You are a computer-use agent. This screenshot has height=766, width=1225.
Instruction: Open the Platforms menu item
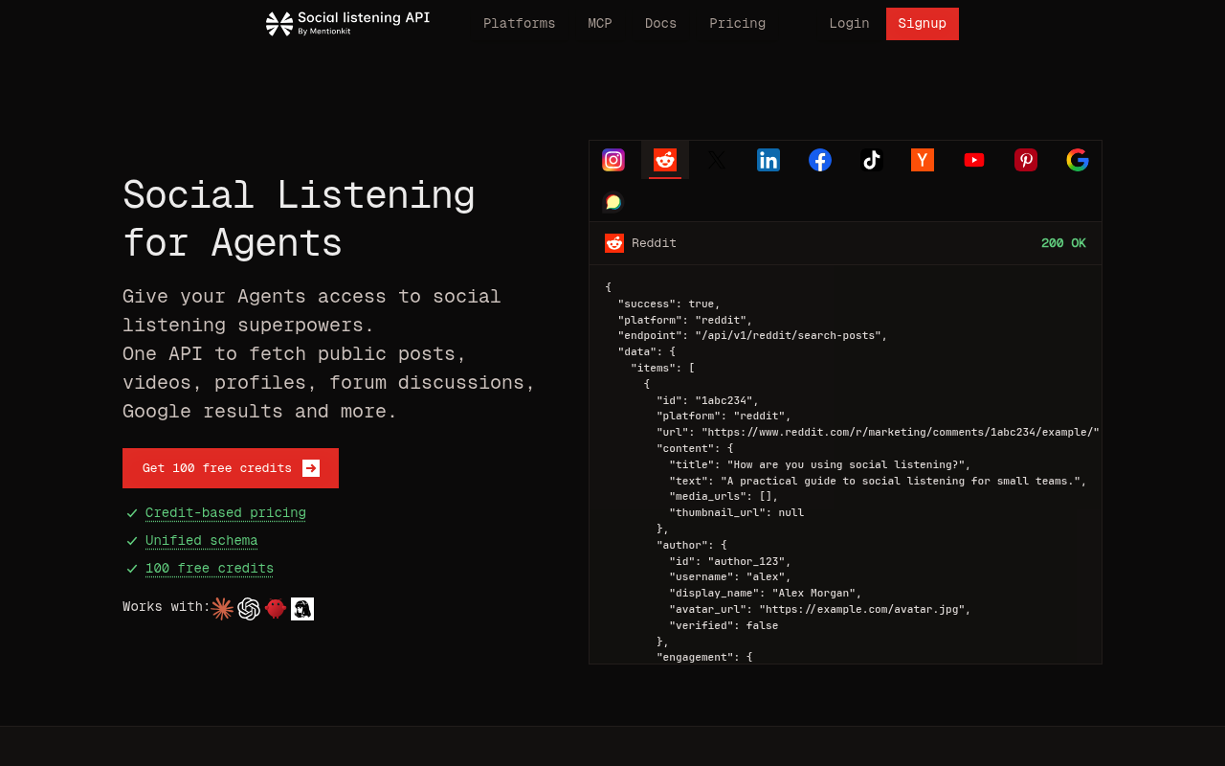click(520, 24)
